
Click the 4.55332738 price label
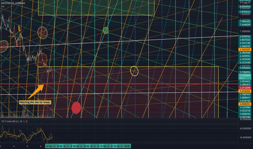pos(245,111)
